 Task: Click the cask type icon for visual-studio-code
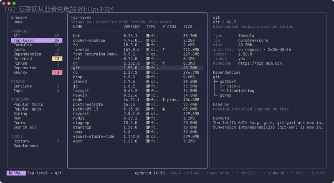[148, 136]
